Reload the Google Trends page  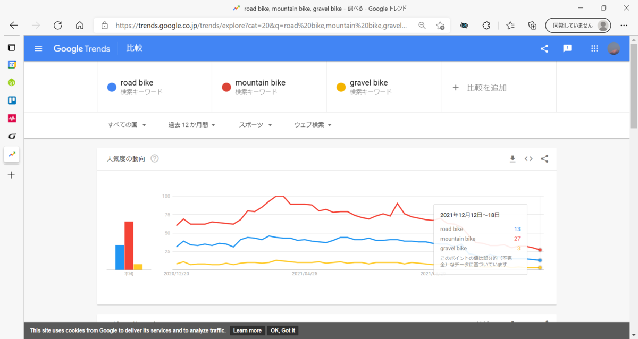coord(58,25)
